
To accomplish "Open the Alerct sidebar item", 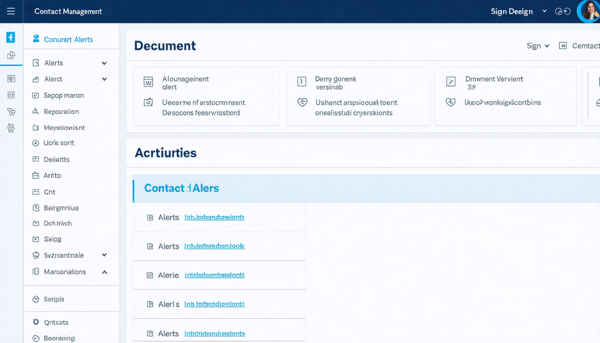I will [x=53, y=79].
